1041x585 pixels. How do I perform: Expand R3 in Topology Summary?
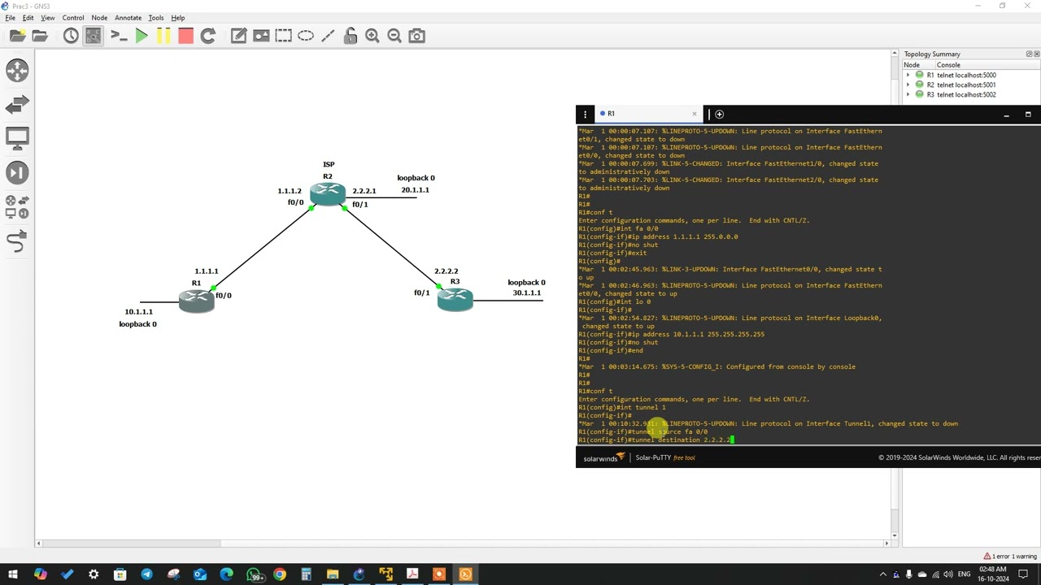click(908, 94)
